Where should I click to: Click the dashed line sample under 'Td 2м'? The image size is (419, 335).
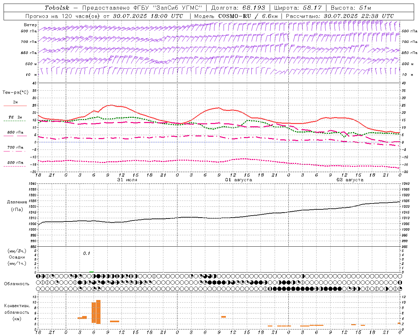15,121
